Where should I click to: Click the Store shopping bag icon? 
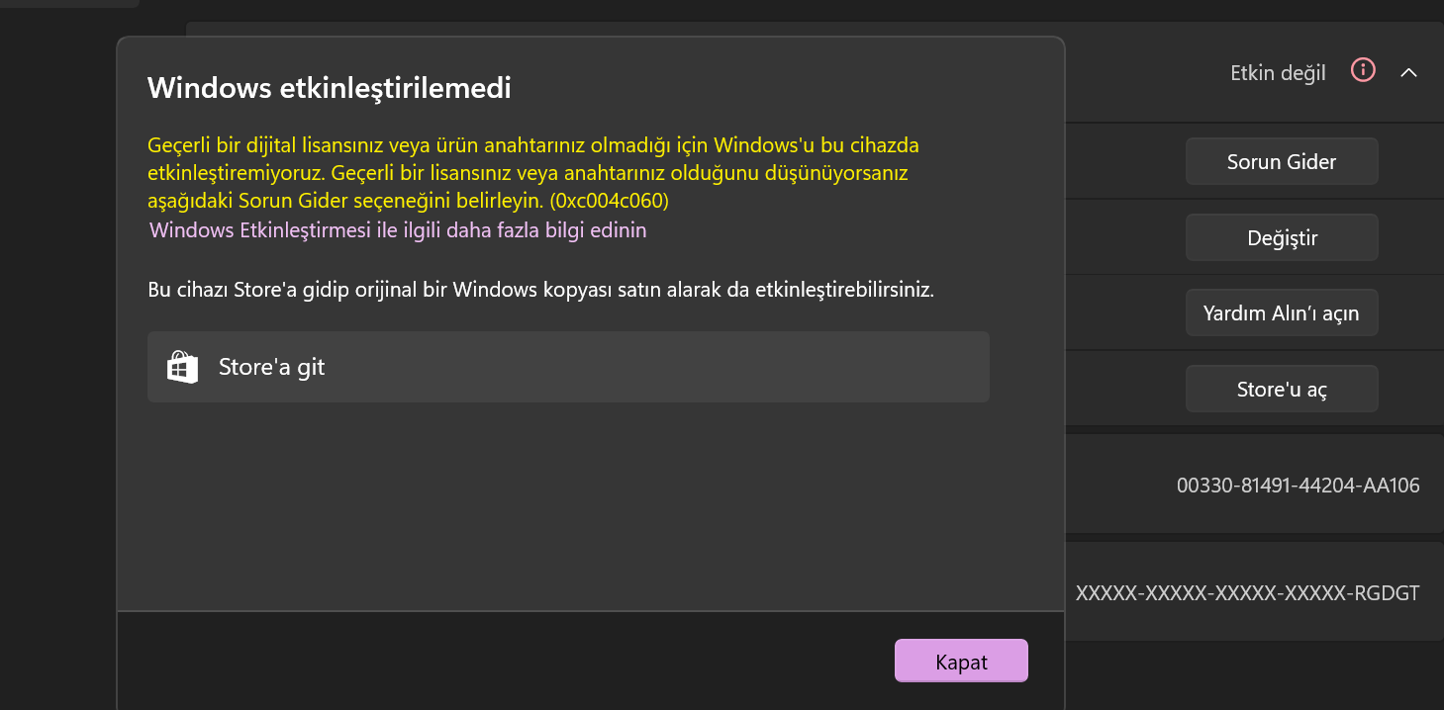coord(183,367)
